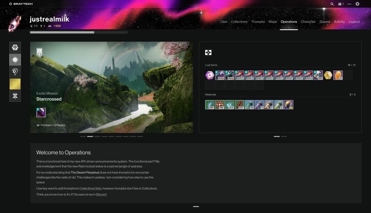Click the red material with 237
This screenshot has height=213, width=371.
coord(239,104)
